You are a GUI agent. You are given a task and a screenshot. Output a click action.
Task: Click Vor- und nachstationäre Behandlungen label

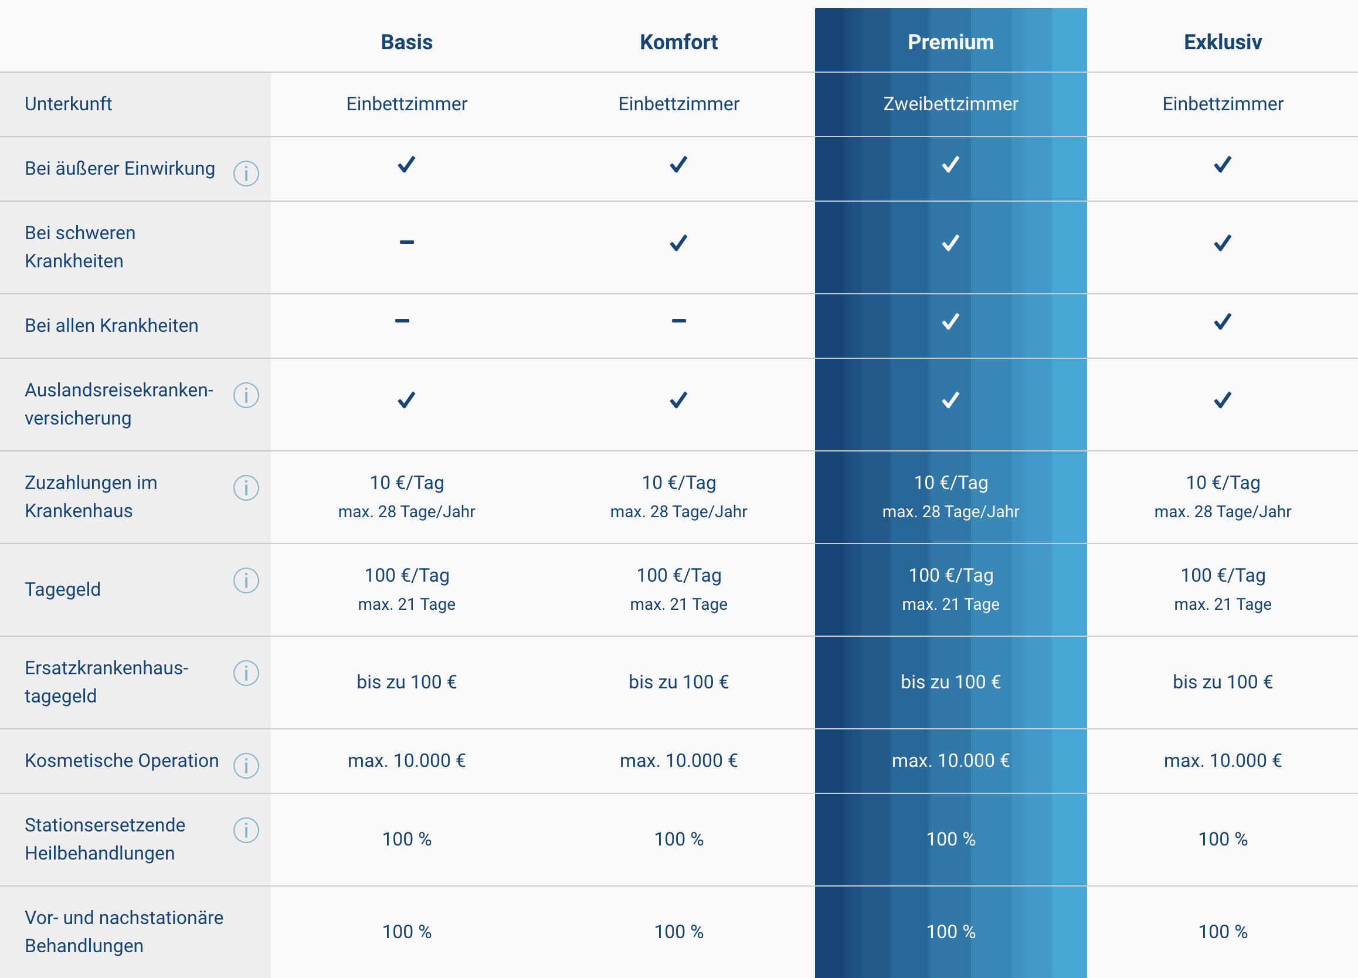(x=124, y=931)
